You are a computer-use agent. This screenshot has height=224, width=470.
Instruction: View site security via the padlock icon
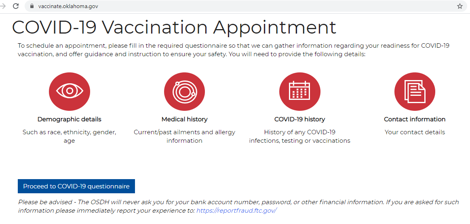[x=32, y=6]
